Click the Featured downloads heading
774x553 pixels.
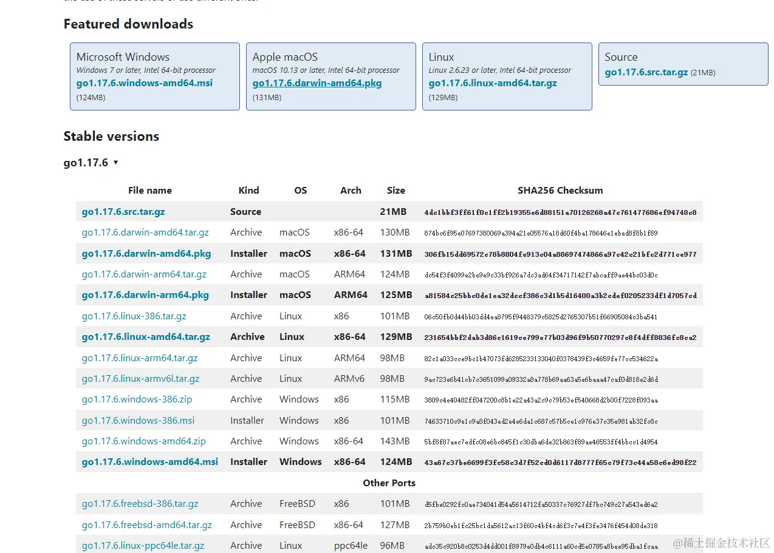tap(128, 24)
